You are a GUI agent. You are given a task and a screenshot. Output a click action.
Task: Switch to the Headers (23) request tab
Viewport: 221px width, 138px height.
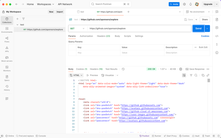click(x=103, y=36)
